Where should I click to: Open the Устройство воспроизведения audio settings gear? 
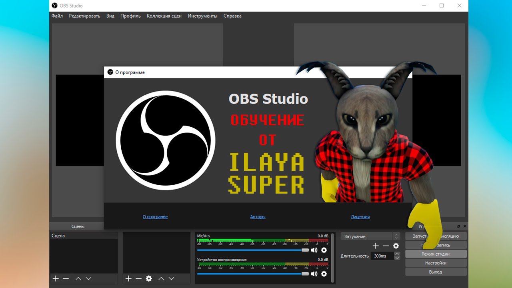[324, 274]
